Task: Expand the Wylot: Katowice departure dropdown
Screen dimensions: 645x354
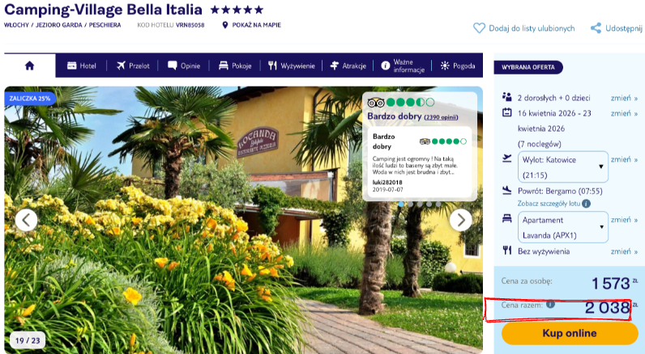Action: tap(562, 167)
